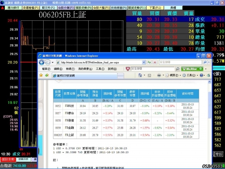
Task: Click the address bar URL field
Action: 99,62
